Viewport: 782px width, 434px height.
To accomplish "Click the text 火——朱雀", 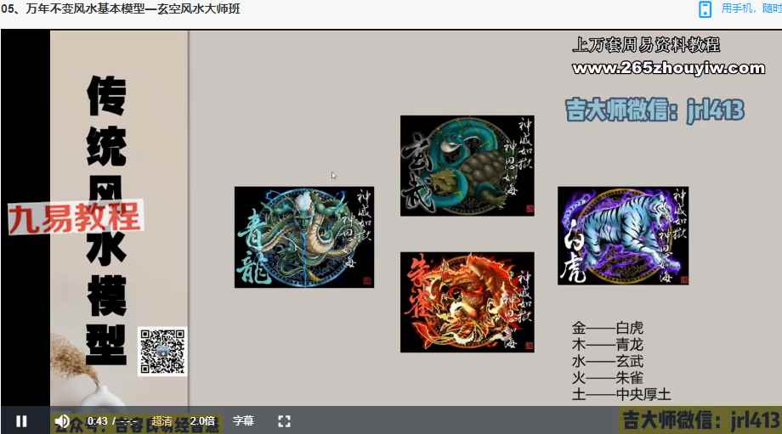I will click(608, 377).
